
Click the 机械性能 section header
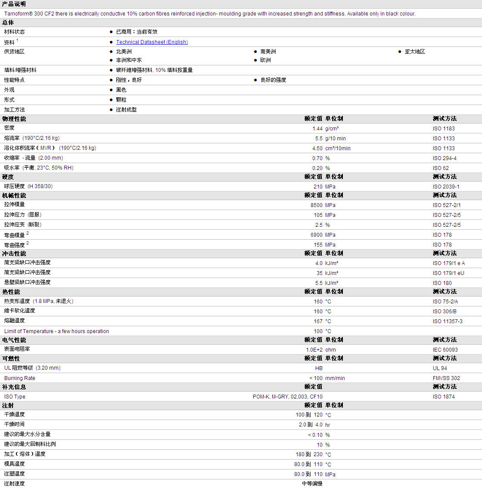(14, 195)
